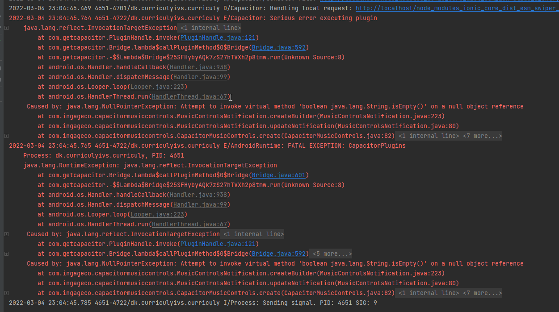Expand gutter fold at last CapacitorMusicControls.create line
559x312 pixels.
6,293
